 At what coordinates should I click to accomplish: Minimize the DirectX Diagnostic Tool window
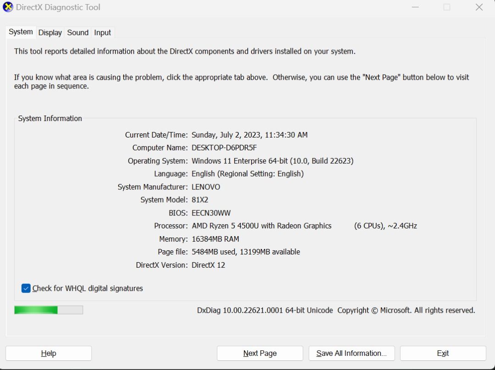[415, 7]
